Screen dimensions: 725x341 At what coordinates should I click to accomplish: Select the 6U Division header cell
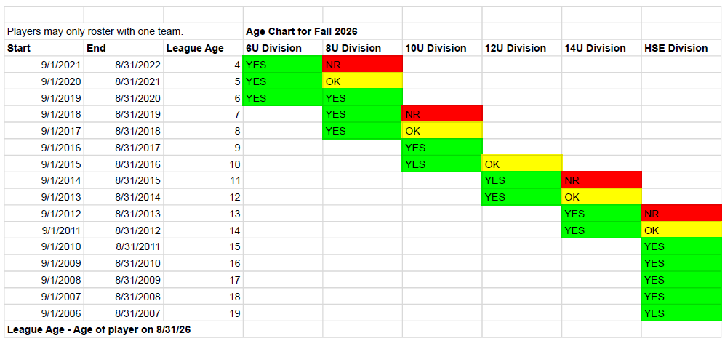282,48
